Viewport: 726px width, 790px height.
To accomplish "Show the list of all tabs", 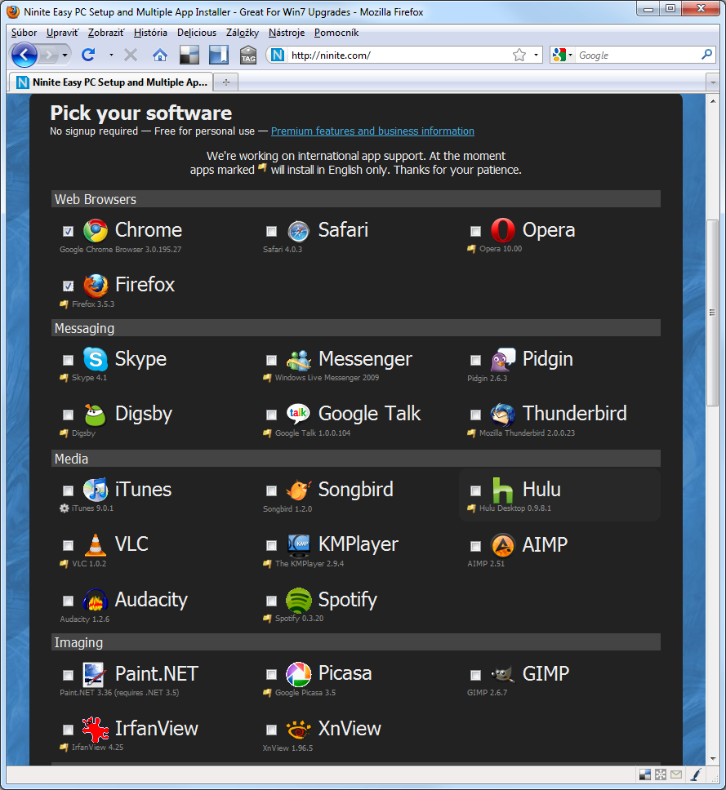I will click(x=712, y=82).
